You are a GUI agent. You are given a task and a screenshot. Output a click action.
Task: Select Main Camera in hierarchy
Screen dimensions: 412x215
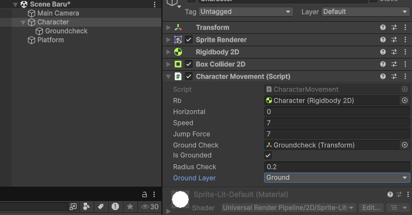coord(58,13)
